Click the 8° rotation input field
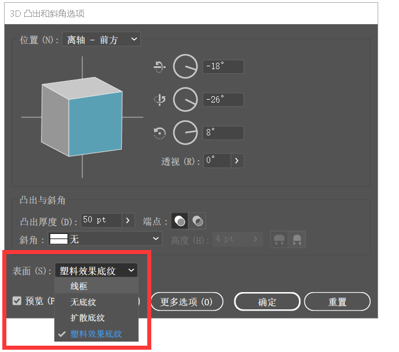The image size is (399, 352). 223,133
